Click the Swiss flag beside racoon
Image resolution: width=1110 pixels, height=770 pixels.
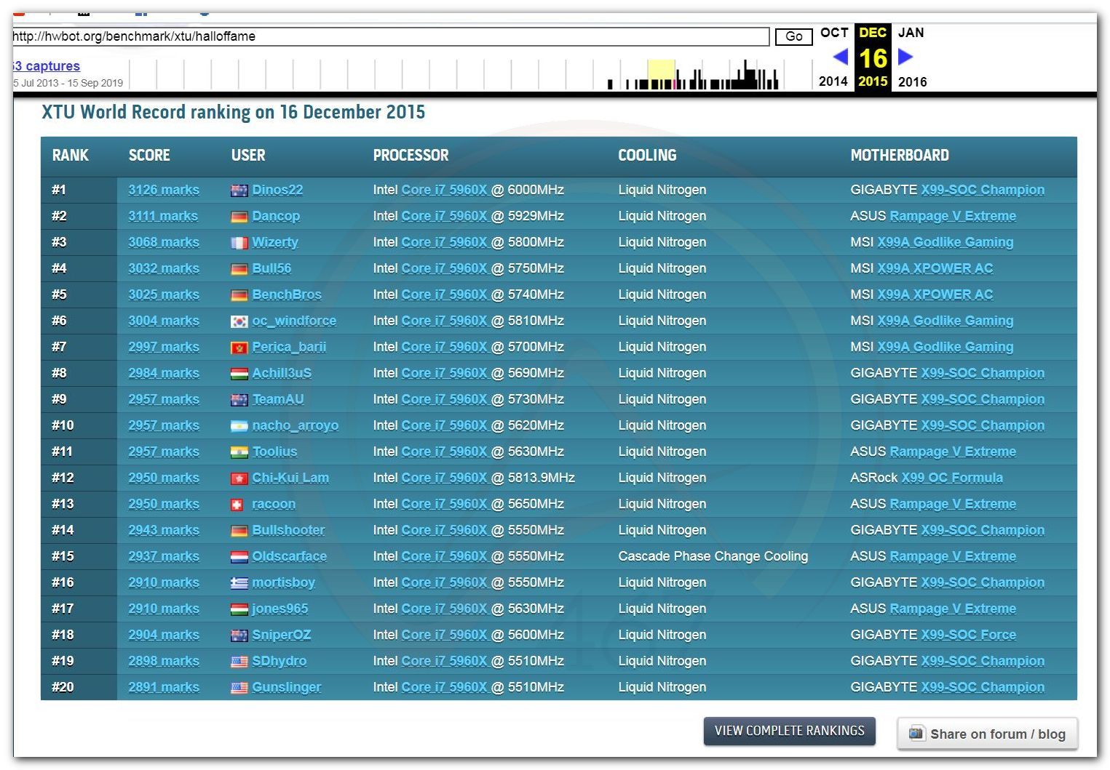237,505
